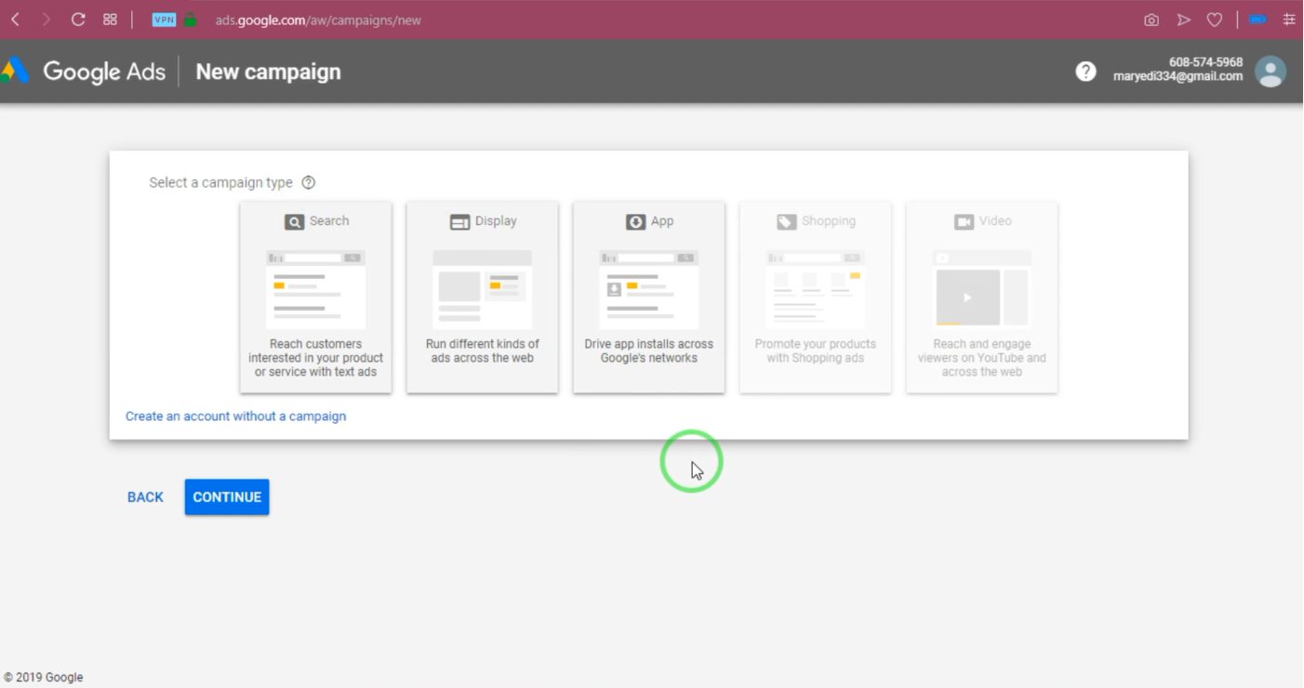This screenshot has height=688, width=1304.
Task: Open the account avatar menu
Action: 1271,72
